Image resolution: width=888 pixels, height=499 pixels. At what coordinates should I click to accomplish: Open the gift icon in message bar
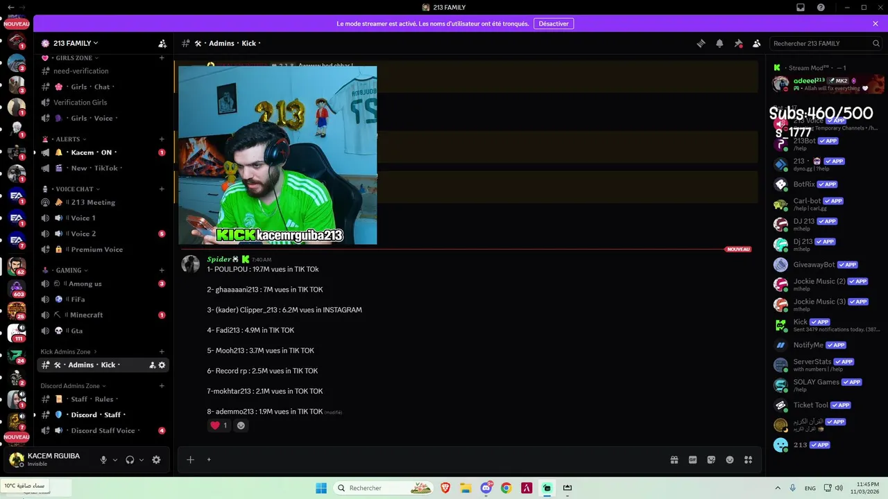coord(674,459)
